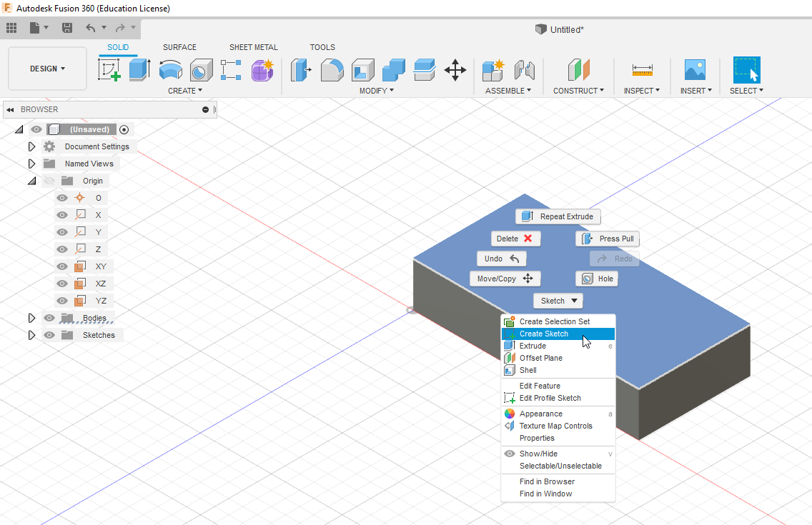
Task: Click the Undo arrow in the top bar
Action: pos(91,28)
